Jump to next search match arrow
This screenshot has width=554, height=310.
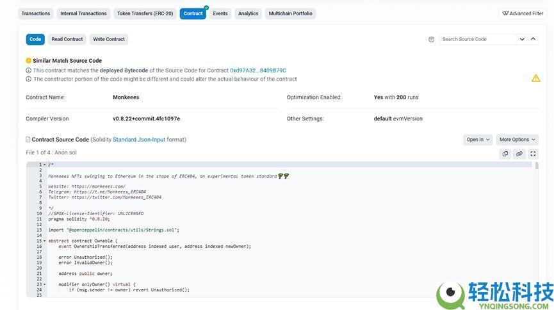[522, 39]
